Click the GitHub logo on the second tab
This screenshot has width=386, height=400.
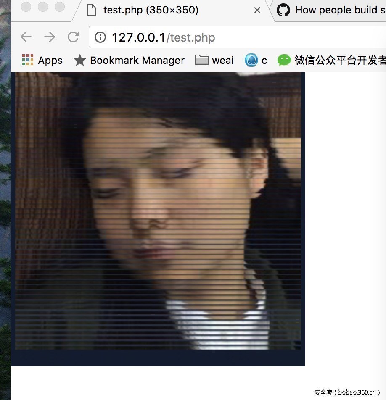tap(283, 10)
